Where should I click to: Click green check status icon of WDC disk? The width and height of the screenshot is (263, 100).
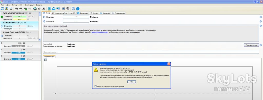coord(2,17)
